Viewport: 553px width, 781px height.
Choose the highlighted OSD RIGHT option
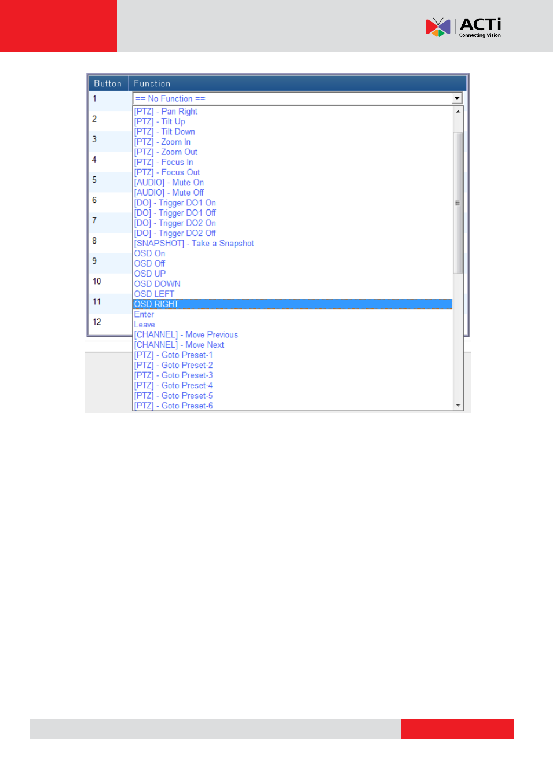pos(156,304)
